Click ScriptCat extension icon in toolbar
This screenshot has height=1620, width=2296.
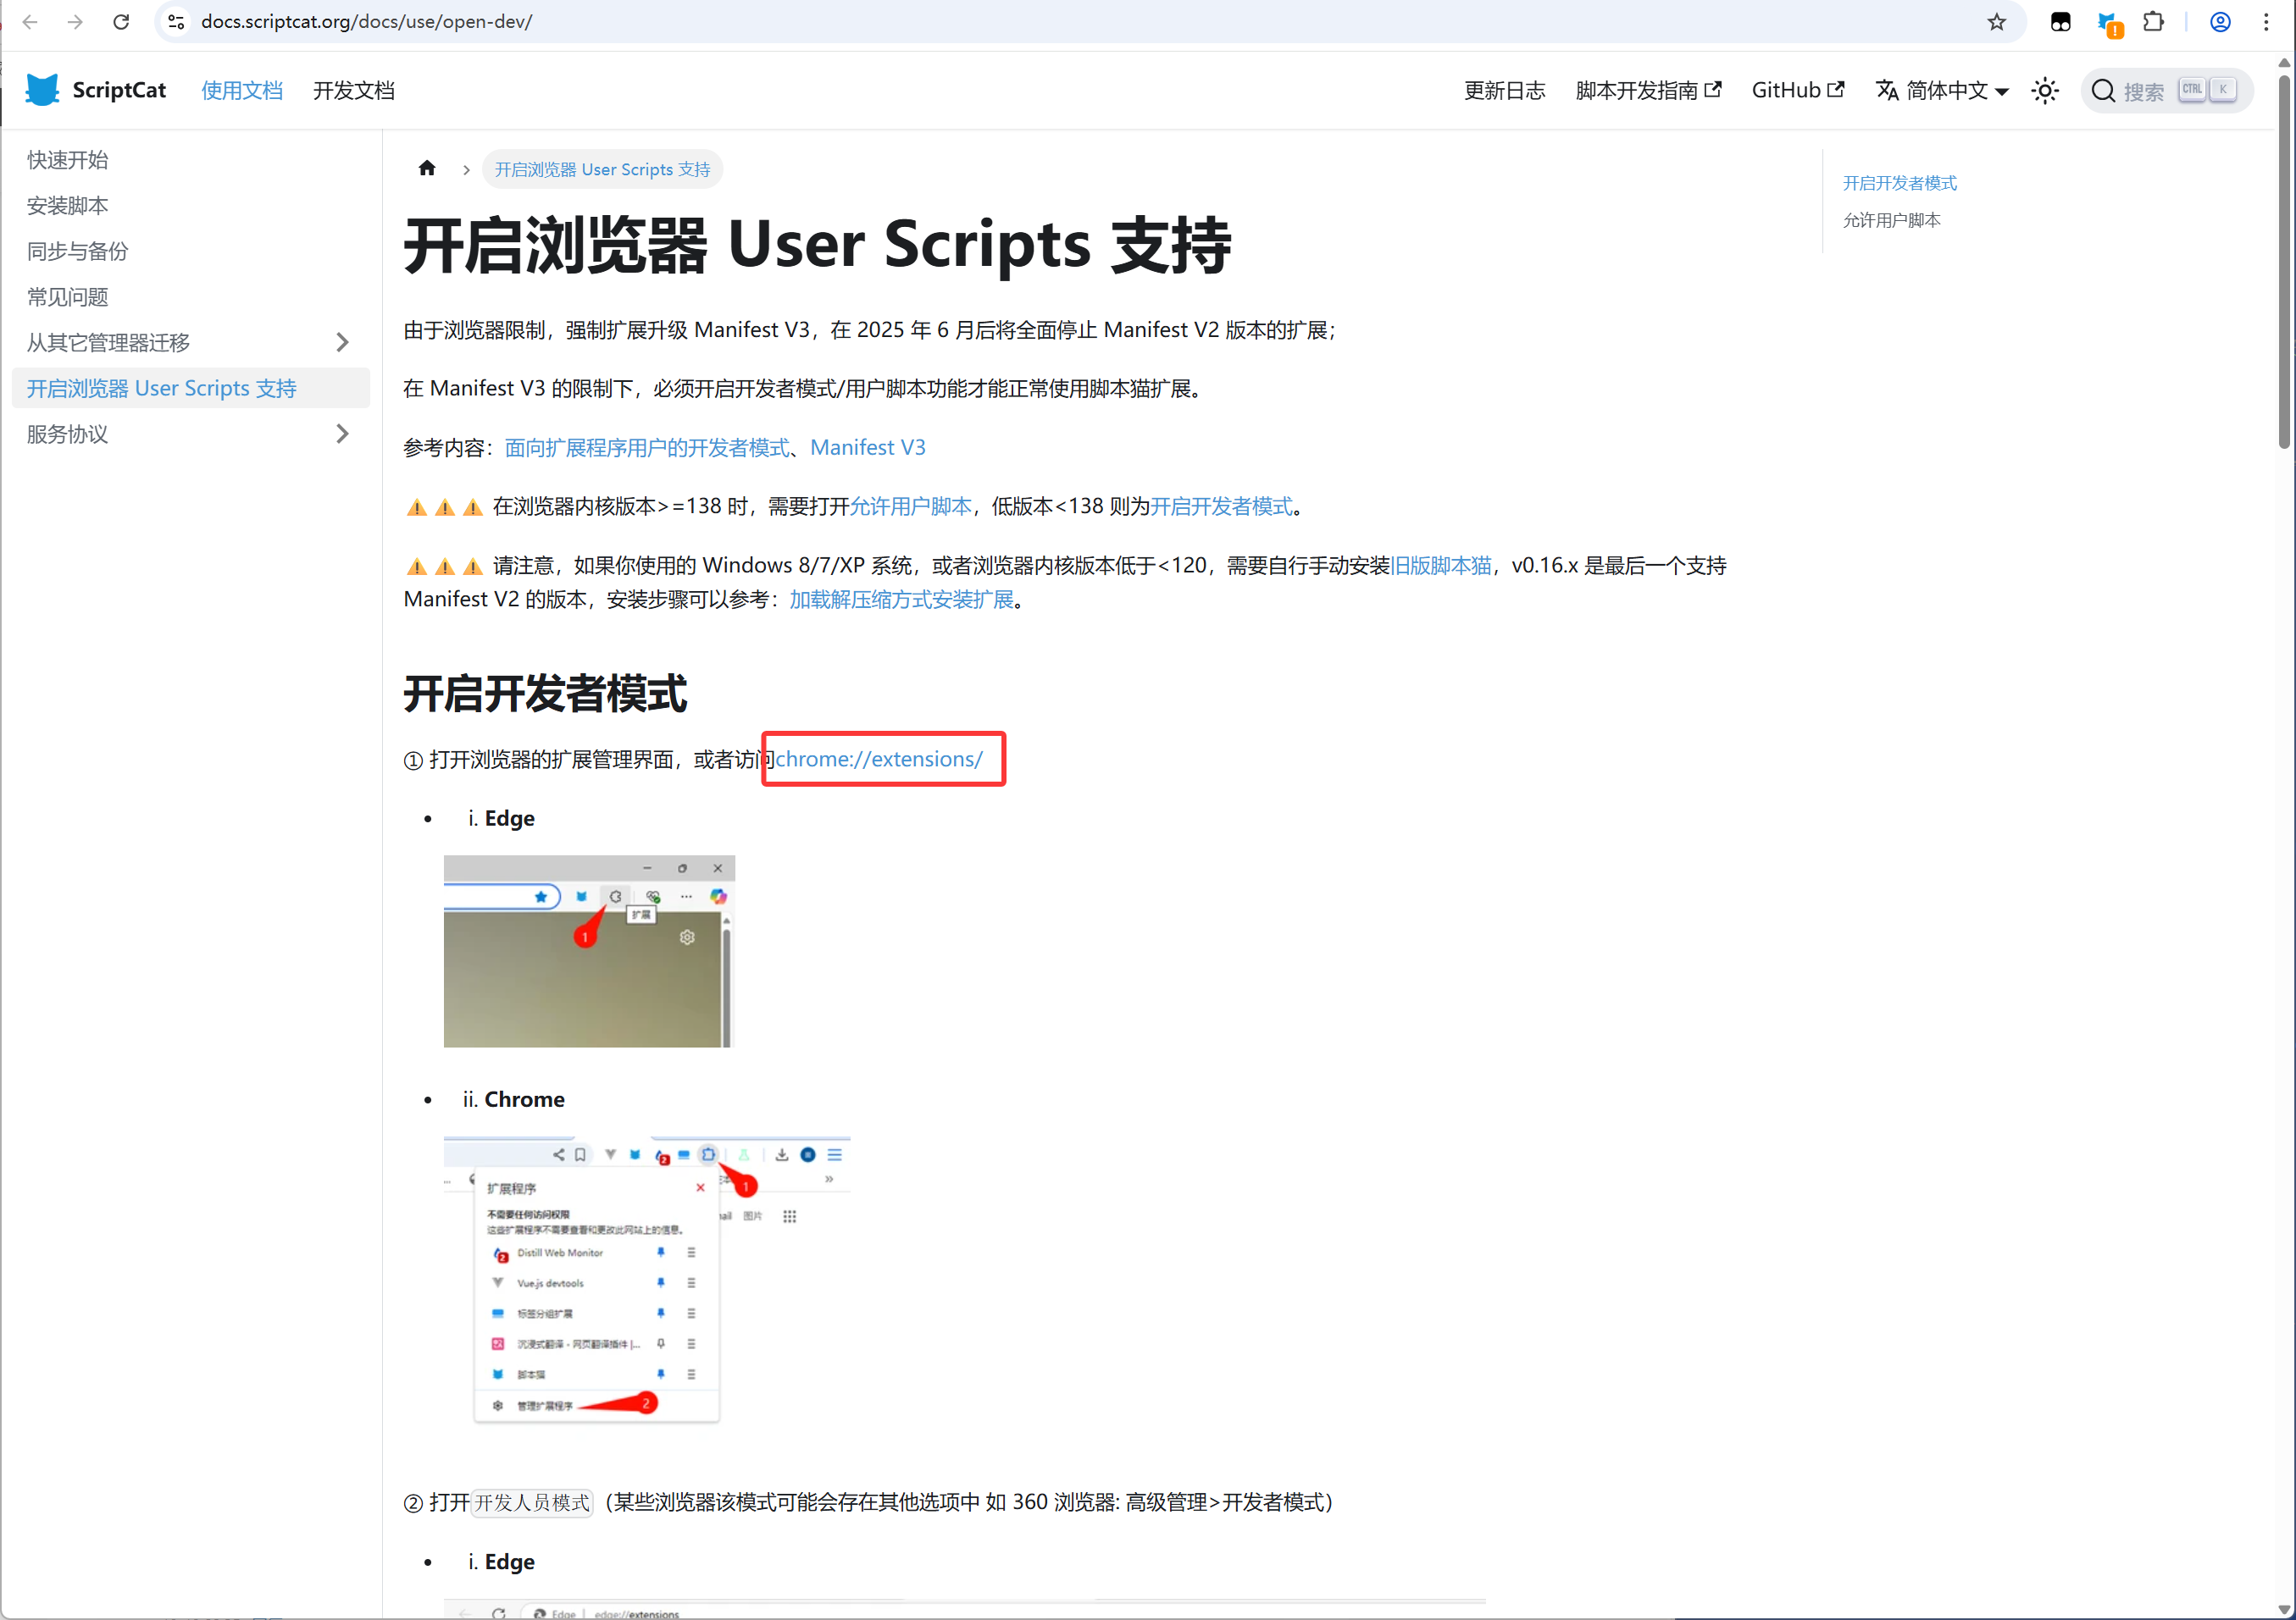[2108, 22]
